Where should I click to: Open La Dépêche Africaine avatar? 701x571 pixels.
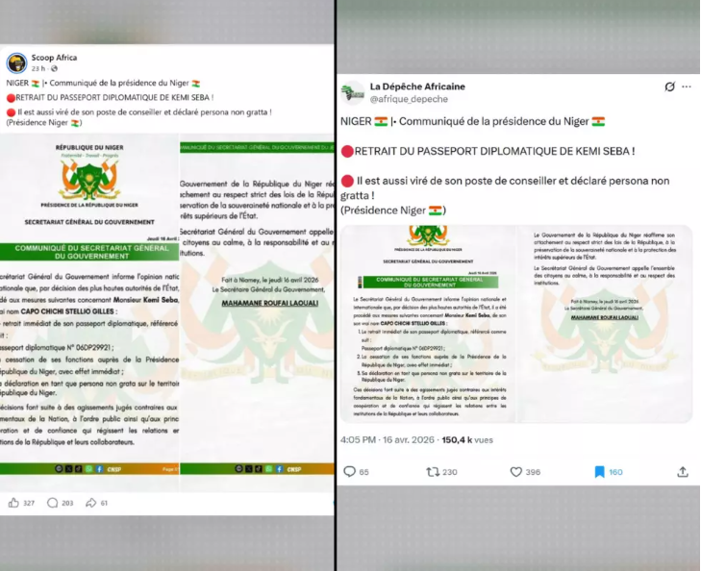point(352,92)
